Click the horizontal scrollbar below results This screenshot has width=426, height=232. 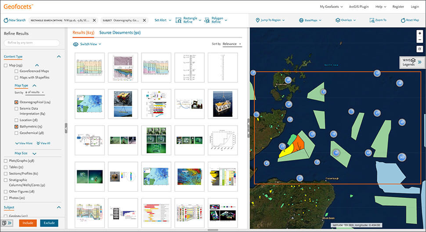tap(213, 230)
